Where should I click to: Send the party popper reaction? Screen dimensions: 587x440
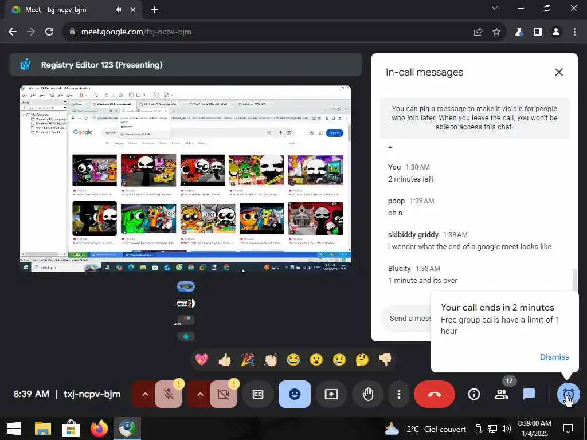[248, 360]
